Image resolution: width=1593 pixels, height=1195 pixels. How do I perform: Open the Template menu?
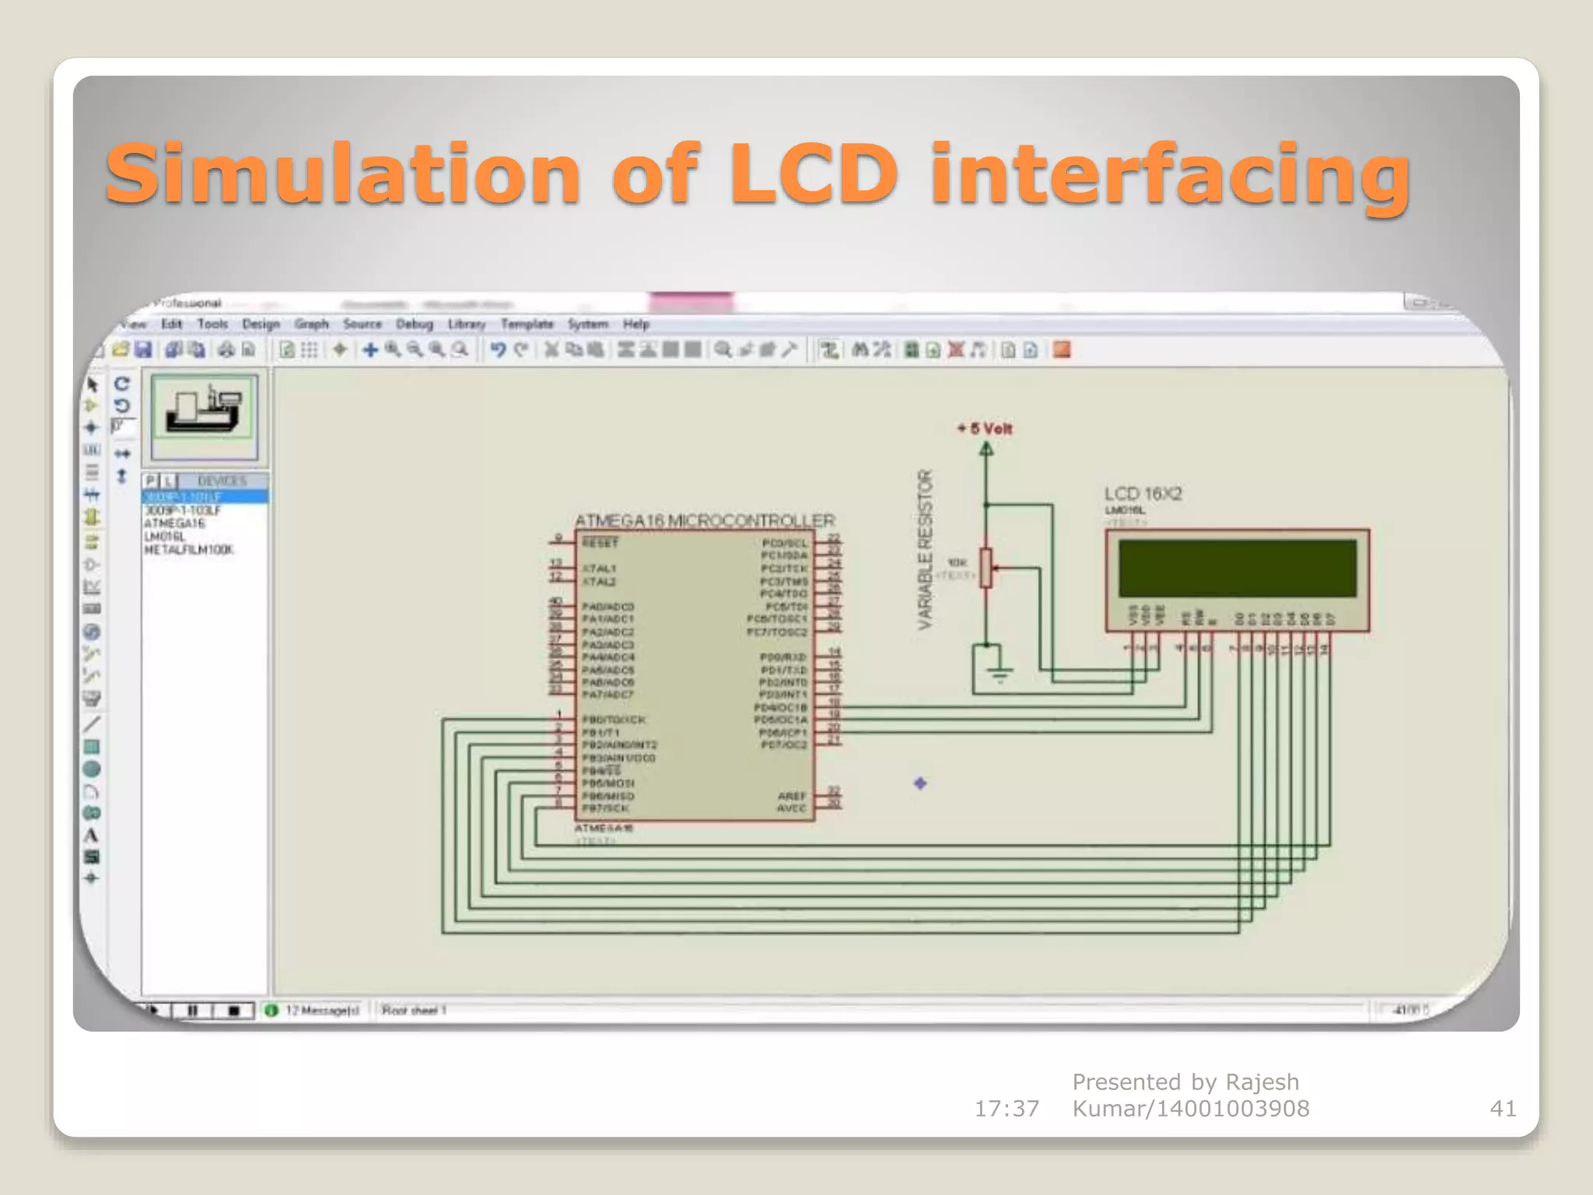(x=527, y=324)
